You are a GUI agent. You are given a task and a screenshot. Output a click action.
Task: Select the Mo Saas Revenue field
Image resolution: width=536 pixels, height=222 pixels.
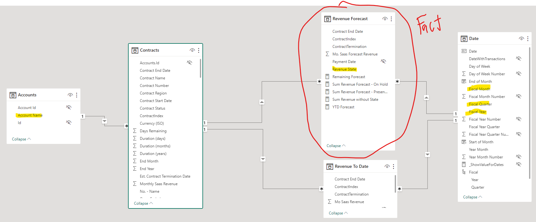click(349, 202)
